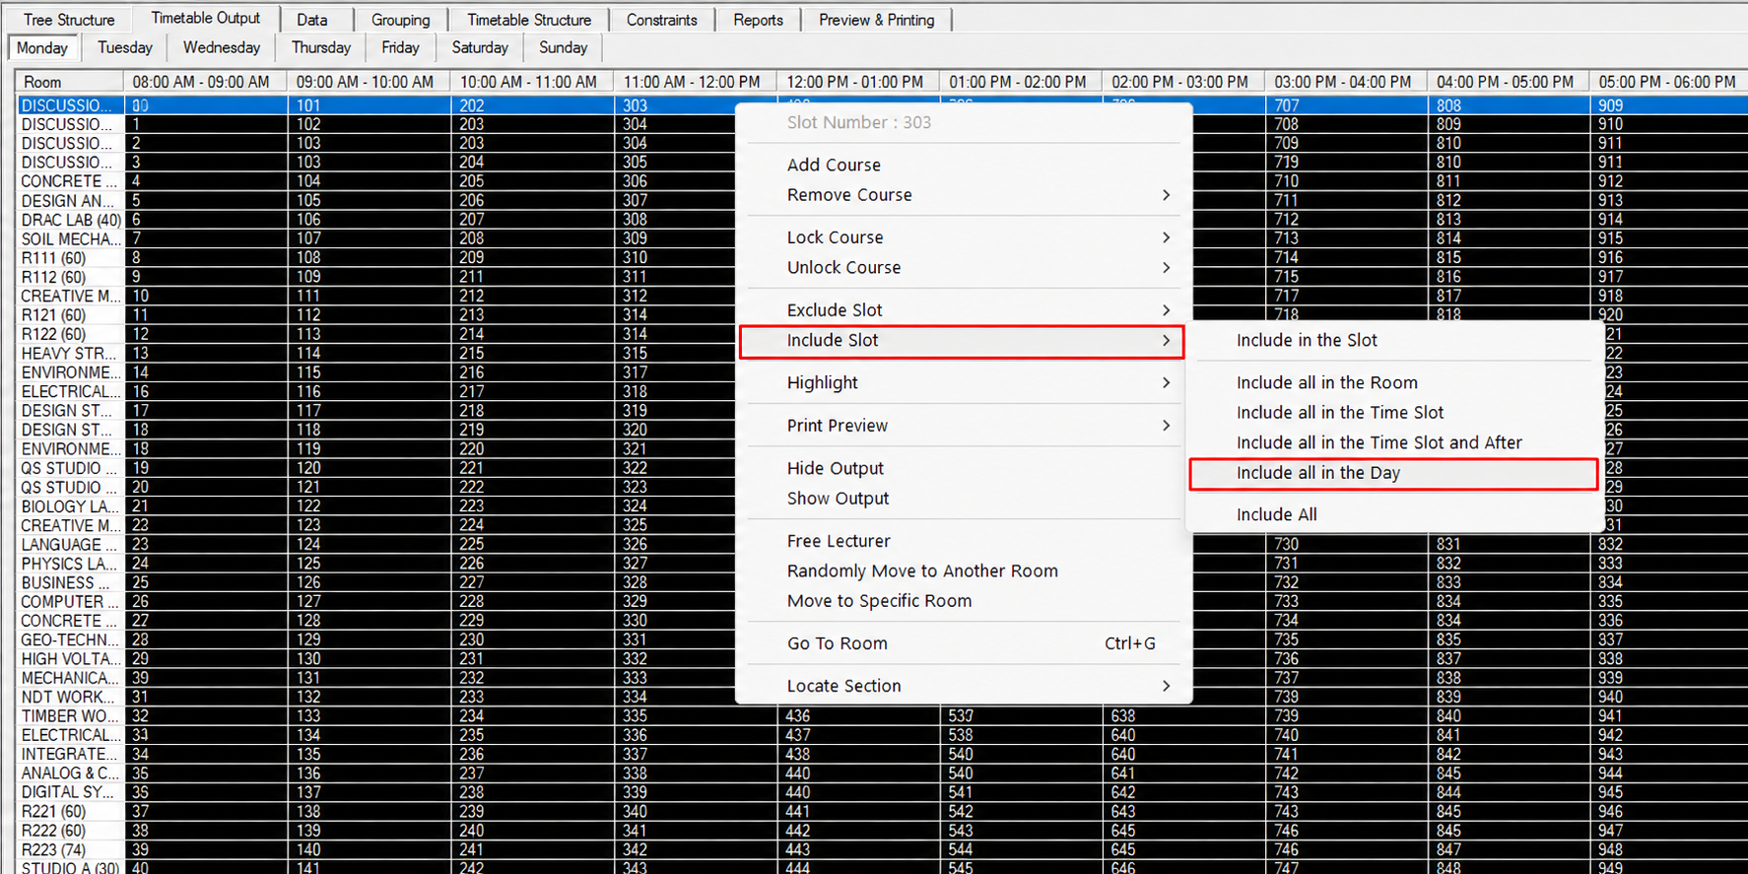Image resolution: width=1748 pixels, height=874 pixels.
Task: Expand arrow next to Print Preview
Action: pos(1167,426)
